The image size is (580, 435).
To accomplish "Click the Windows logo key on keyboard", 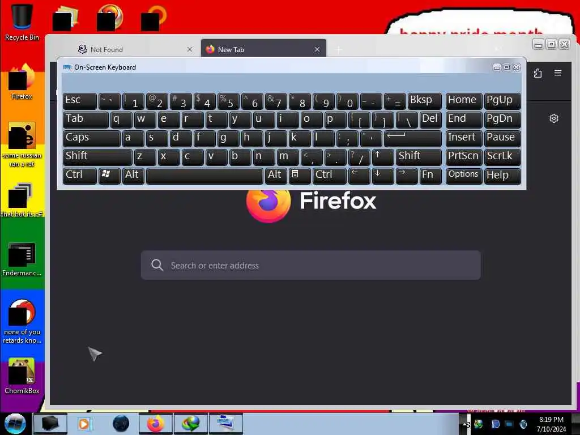I will click(x=109, y=176).
